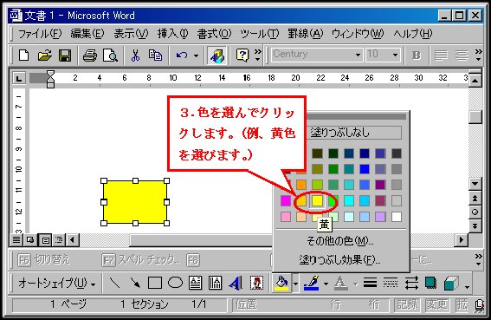Viewport: 491px width, 320px height.
Task: Click the New Document icon
Action: point(23,56)
